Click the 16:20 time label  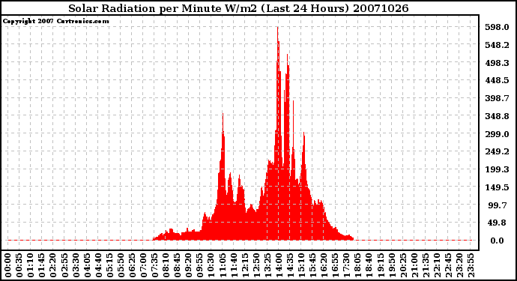tap(324, 265)
